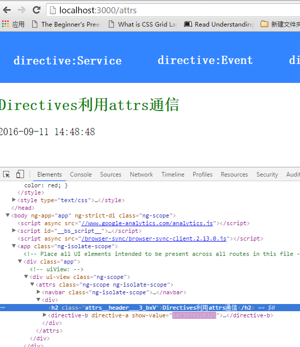Click the browser forward arrow
This screenshot has height=347, width=300.
coord(21,10)
